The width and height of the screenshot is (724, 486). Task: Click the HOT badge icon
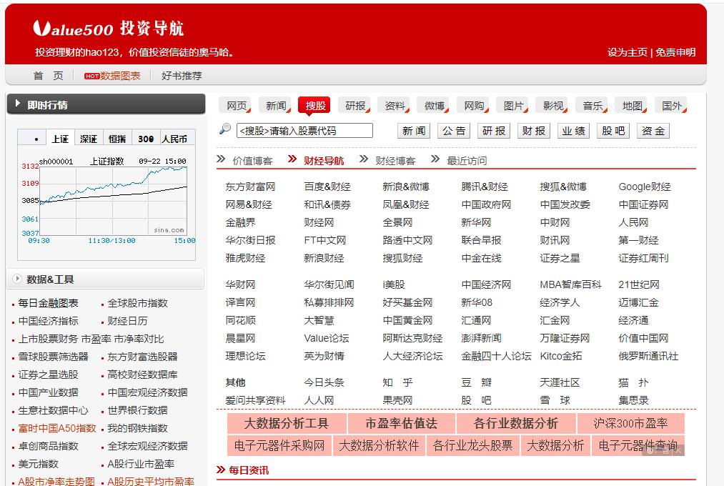click(x=92, y=76)
